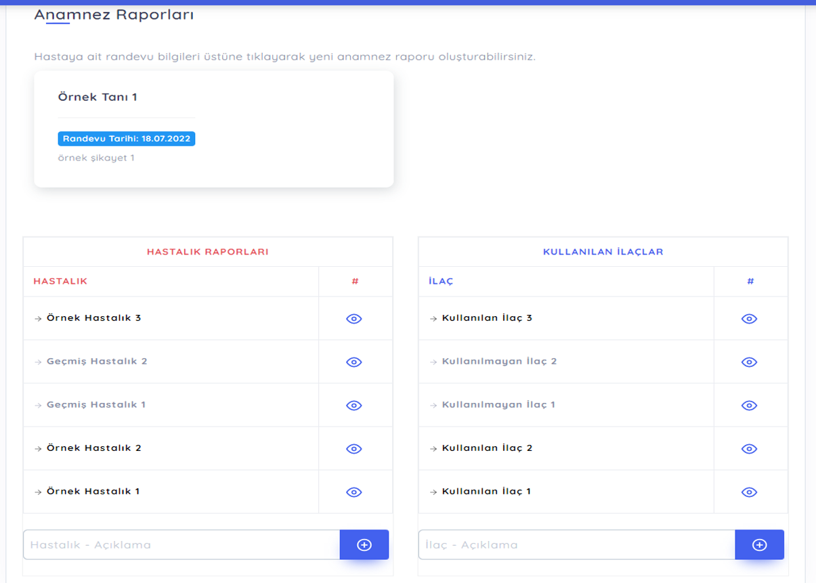Open eye icon for Kullanılmayan İlaç 1
816x583 pixels.
(749, 406)
